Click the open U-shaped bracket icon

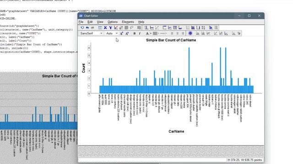pos(198,28)
